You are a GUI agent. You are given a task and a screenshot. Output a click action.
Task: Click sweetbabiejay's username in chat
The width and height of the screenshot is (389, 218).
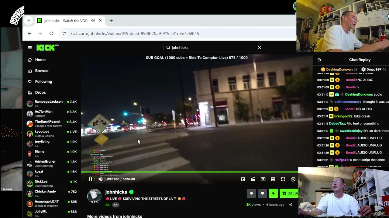click(351, 131)
